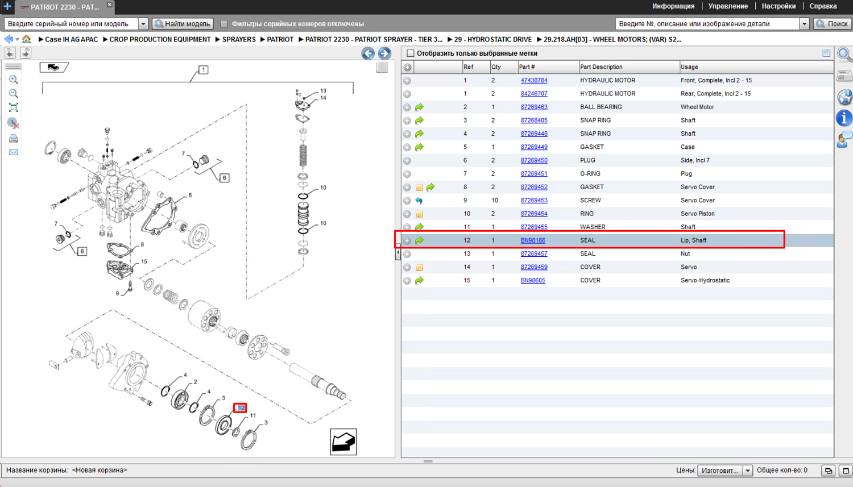Click the note icon in COVER 87269459 row
The height and width of the screenshot is (487, 853).
[x=419, y=268]
